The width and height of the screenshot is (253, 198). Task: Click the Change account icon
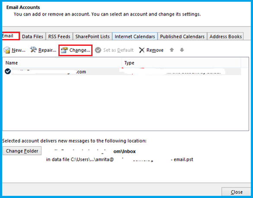click(64, 50)
